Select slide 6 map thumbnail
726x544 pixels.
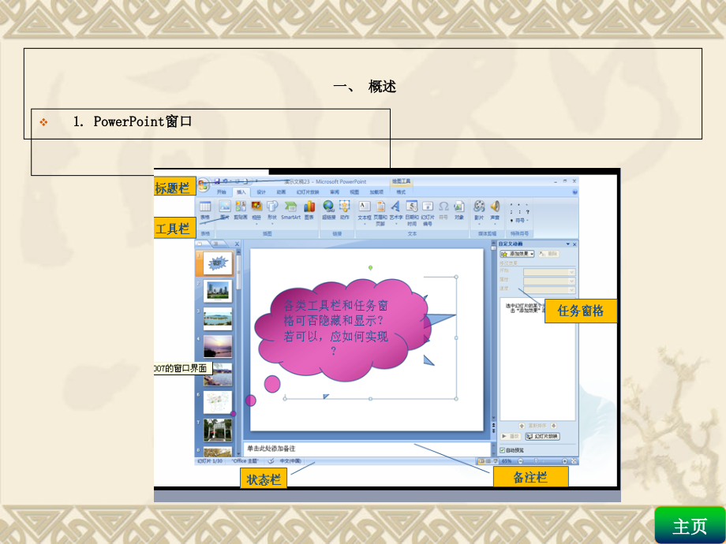coord(218,402)
